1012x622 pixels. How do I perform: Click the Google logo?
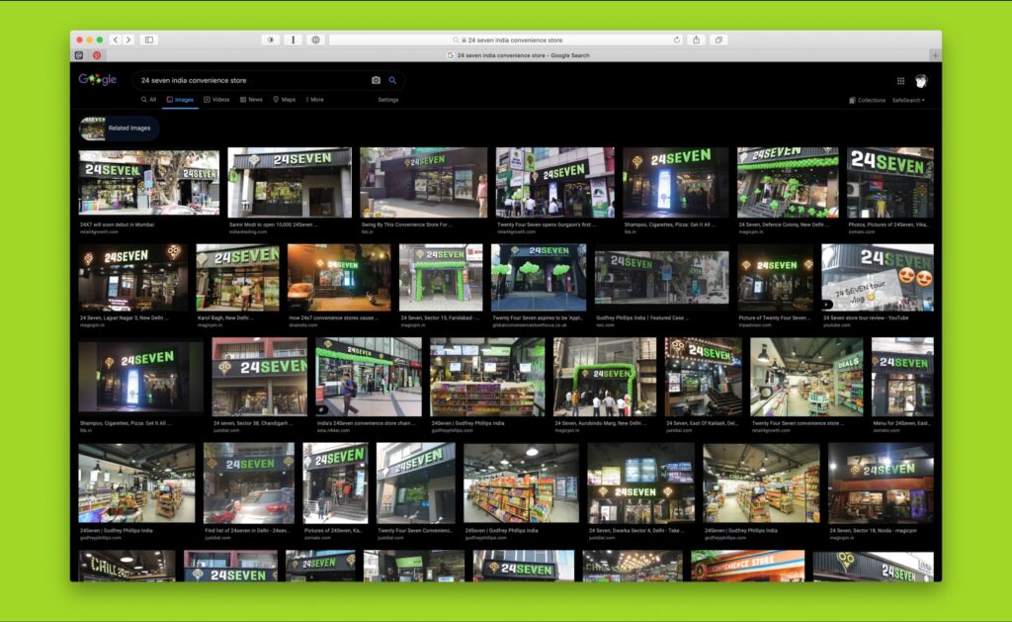click(x=98, y=80)
